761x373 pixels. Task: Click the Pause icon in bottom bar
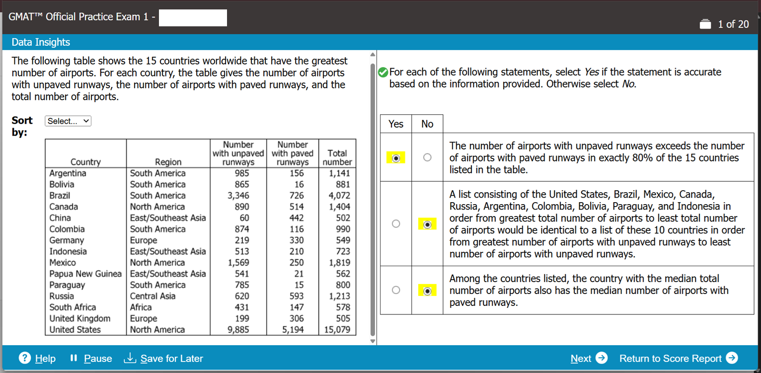pyautogui.click(x=74, y=358)
